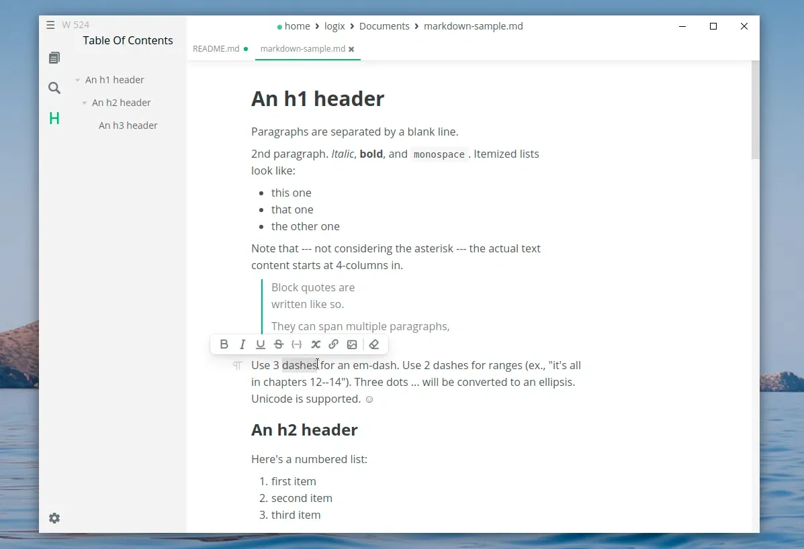Image resolution: width=804 pixels, height=549 pixels.
Task: Clear formatting with the eraser icon
Action: 374,344
